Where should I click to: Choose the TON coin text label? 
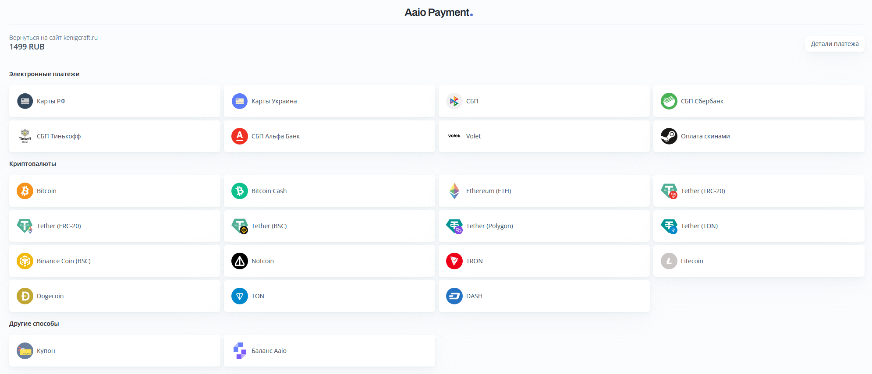[x=258, y=296]
